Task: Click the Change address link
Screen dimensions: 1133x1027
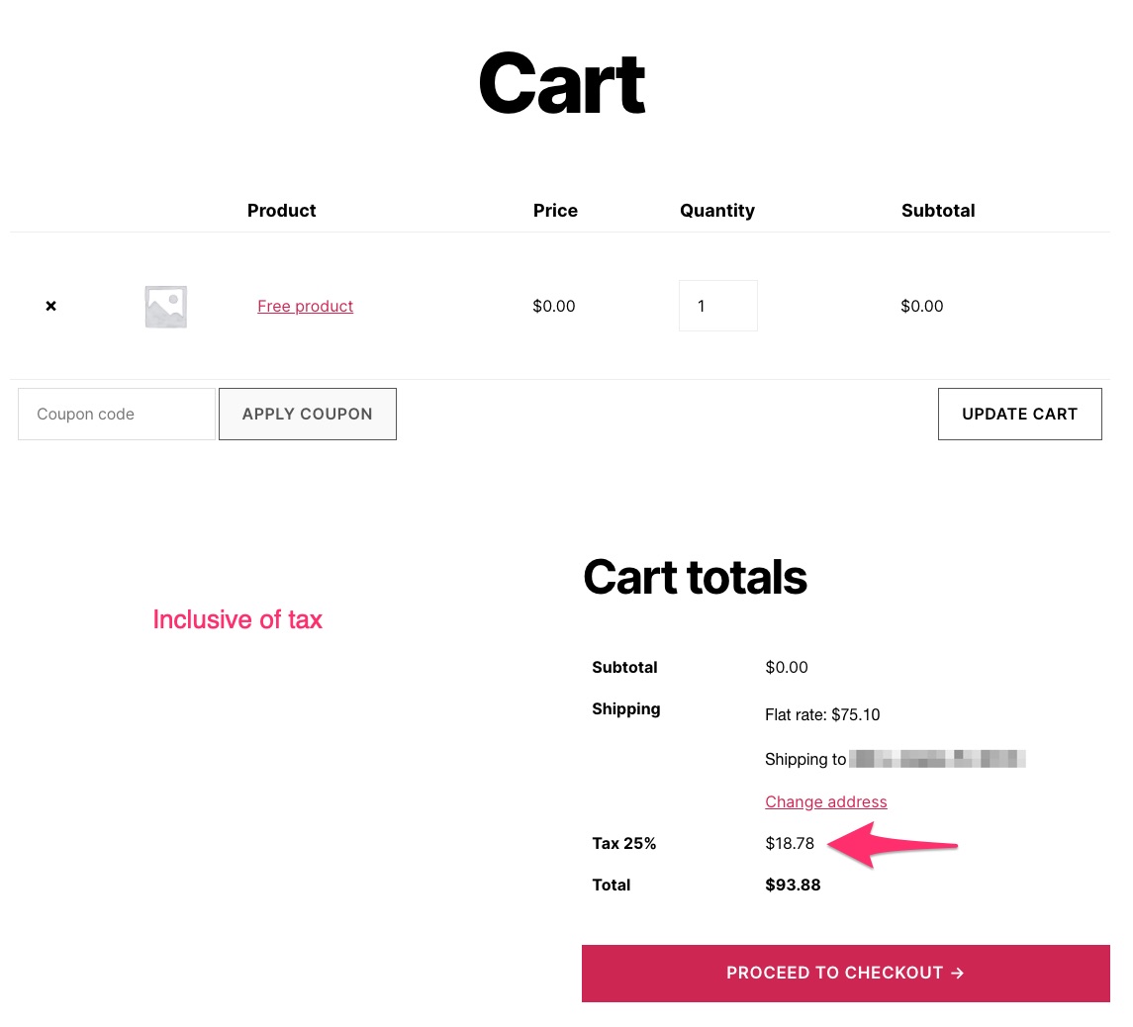Action: click(825, 801)
